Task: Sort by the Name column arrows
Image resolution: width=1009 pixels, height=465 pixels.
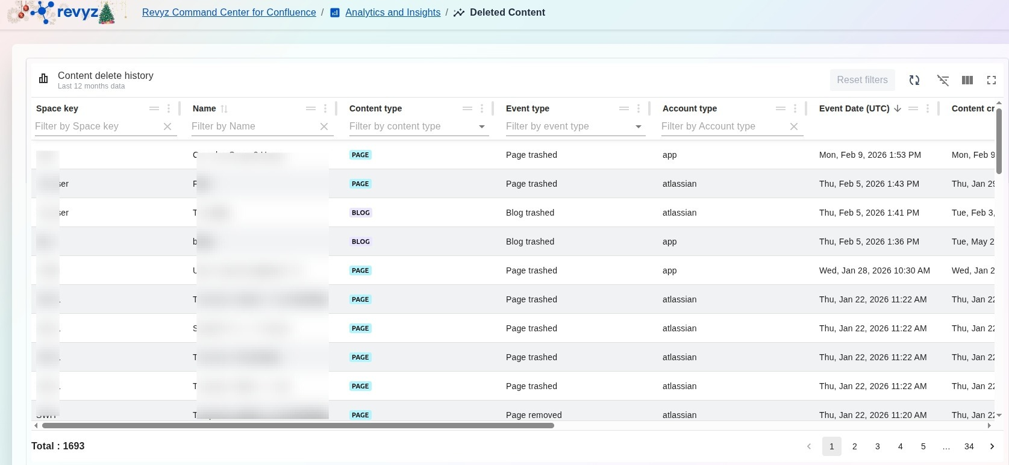Action: (224, 109)
